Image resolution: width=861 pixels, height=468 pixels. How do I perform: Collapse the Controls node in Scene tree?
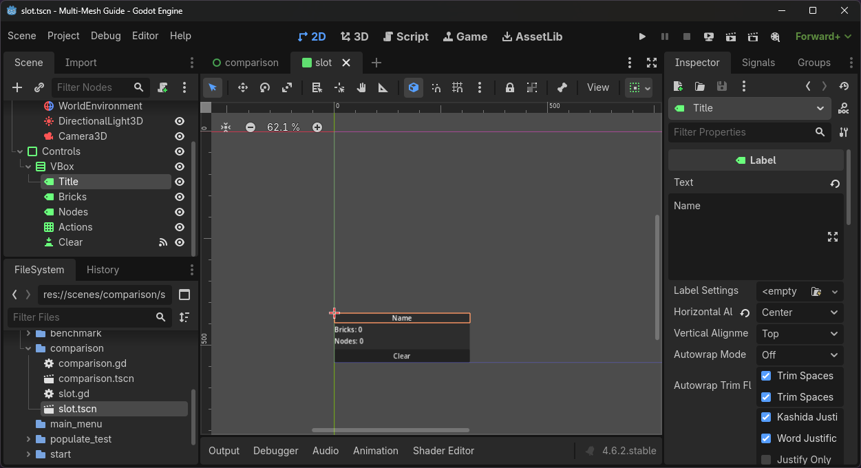(20, 151)
